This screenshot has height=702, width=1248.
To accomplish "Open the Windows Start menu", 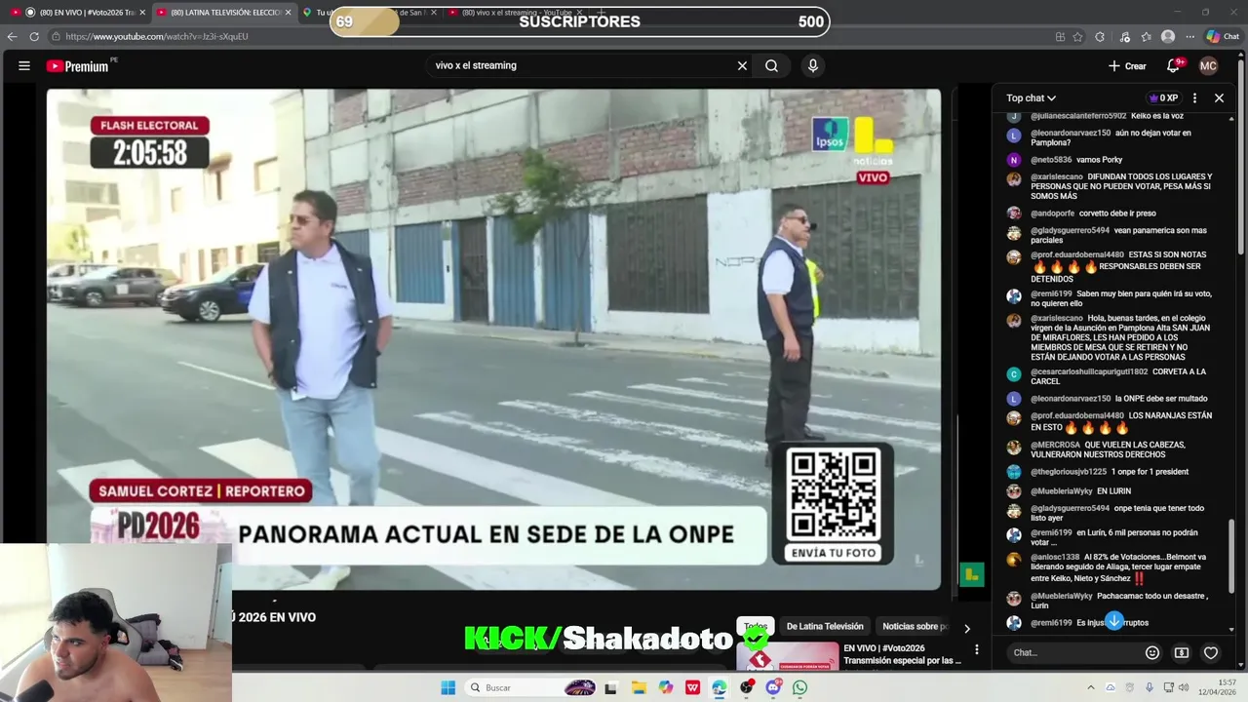I will point(448,687).
